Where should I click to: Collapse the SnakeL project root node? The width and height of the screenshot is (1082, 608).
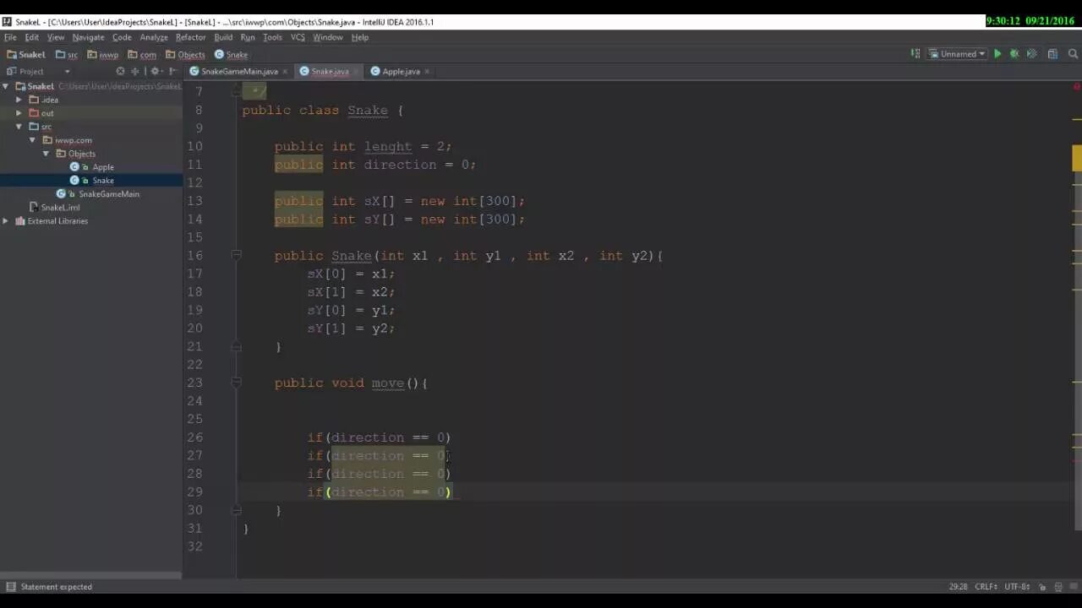6,86
